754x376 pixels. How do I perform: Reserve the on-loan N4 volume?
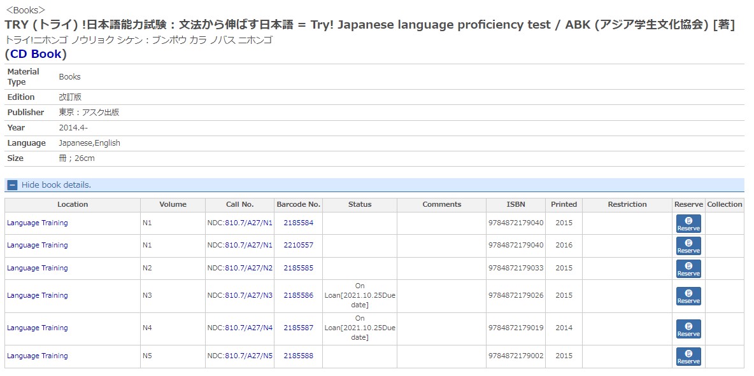click(688, 328)
